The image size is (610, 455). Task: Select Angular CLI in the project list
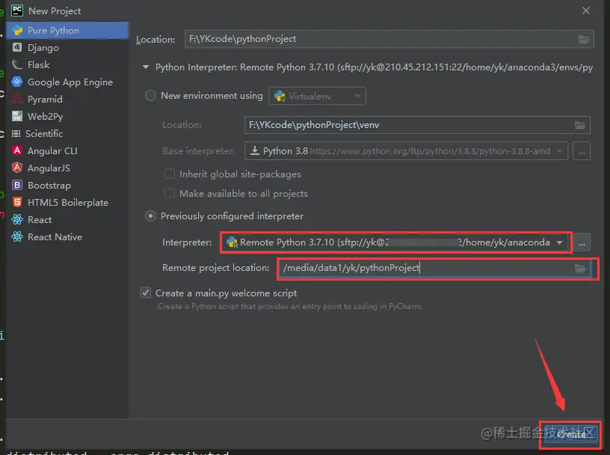[67, 150]
